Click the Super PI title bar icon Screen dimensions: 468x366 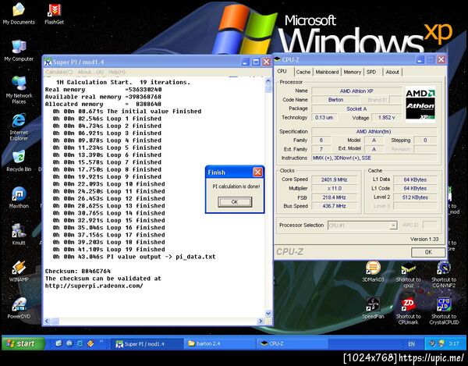48,62
